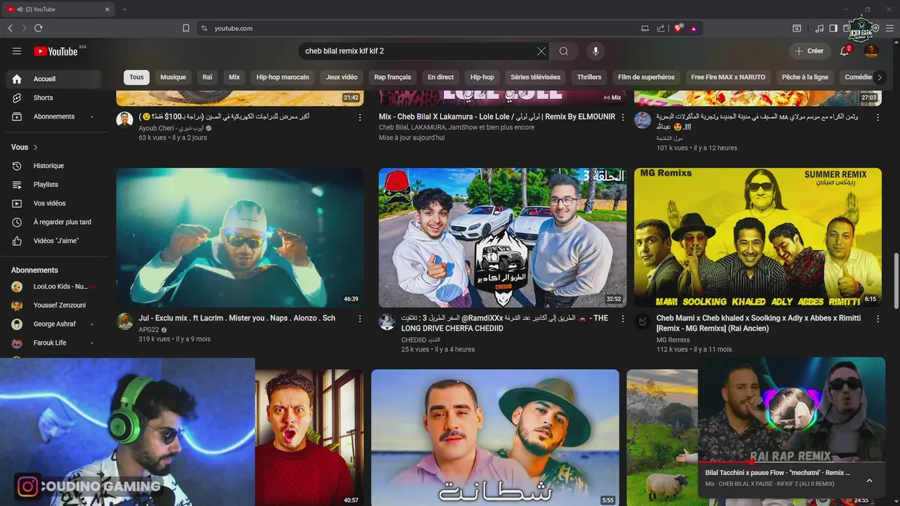This screenshot has height=506, width=900.
Task: Open the Jul Exclu mix video thumbnail
Action: tap(240, 238)
